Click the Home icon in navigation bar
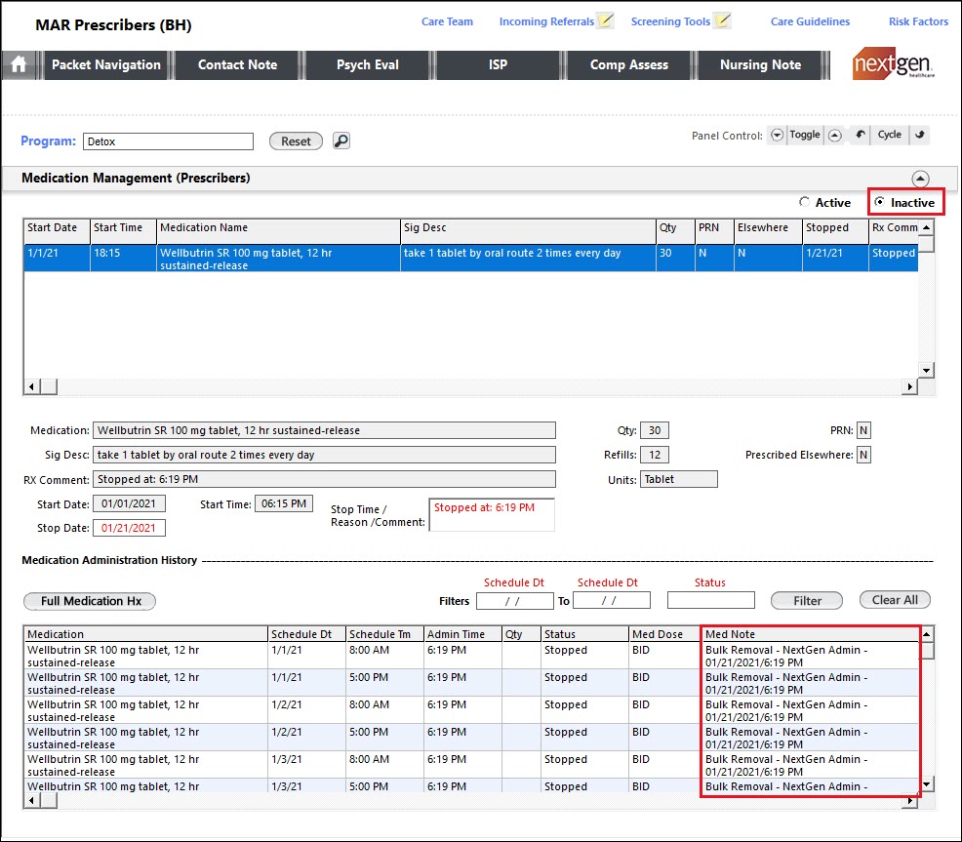Viewport: 962px width, 842px height. tap(19, 65)
